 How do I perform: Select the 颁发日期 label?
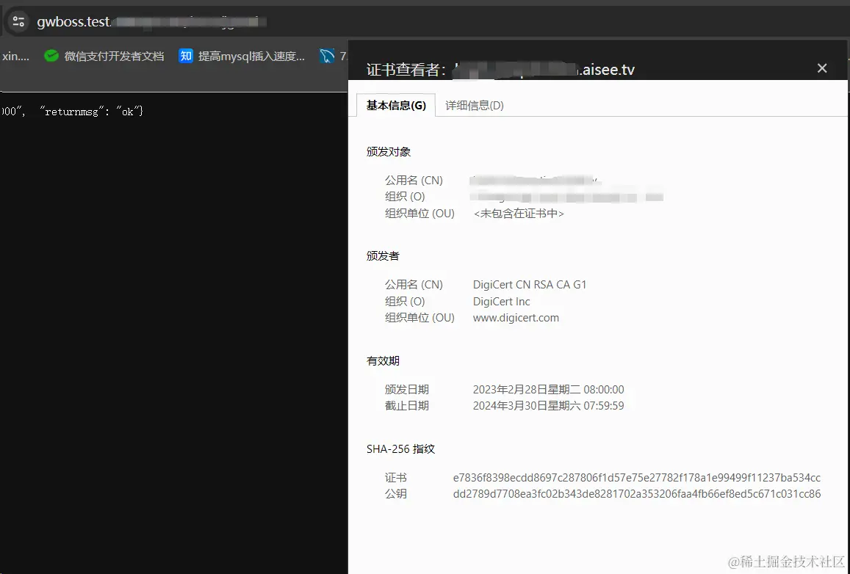(x=406, y=389)
